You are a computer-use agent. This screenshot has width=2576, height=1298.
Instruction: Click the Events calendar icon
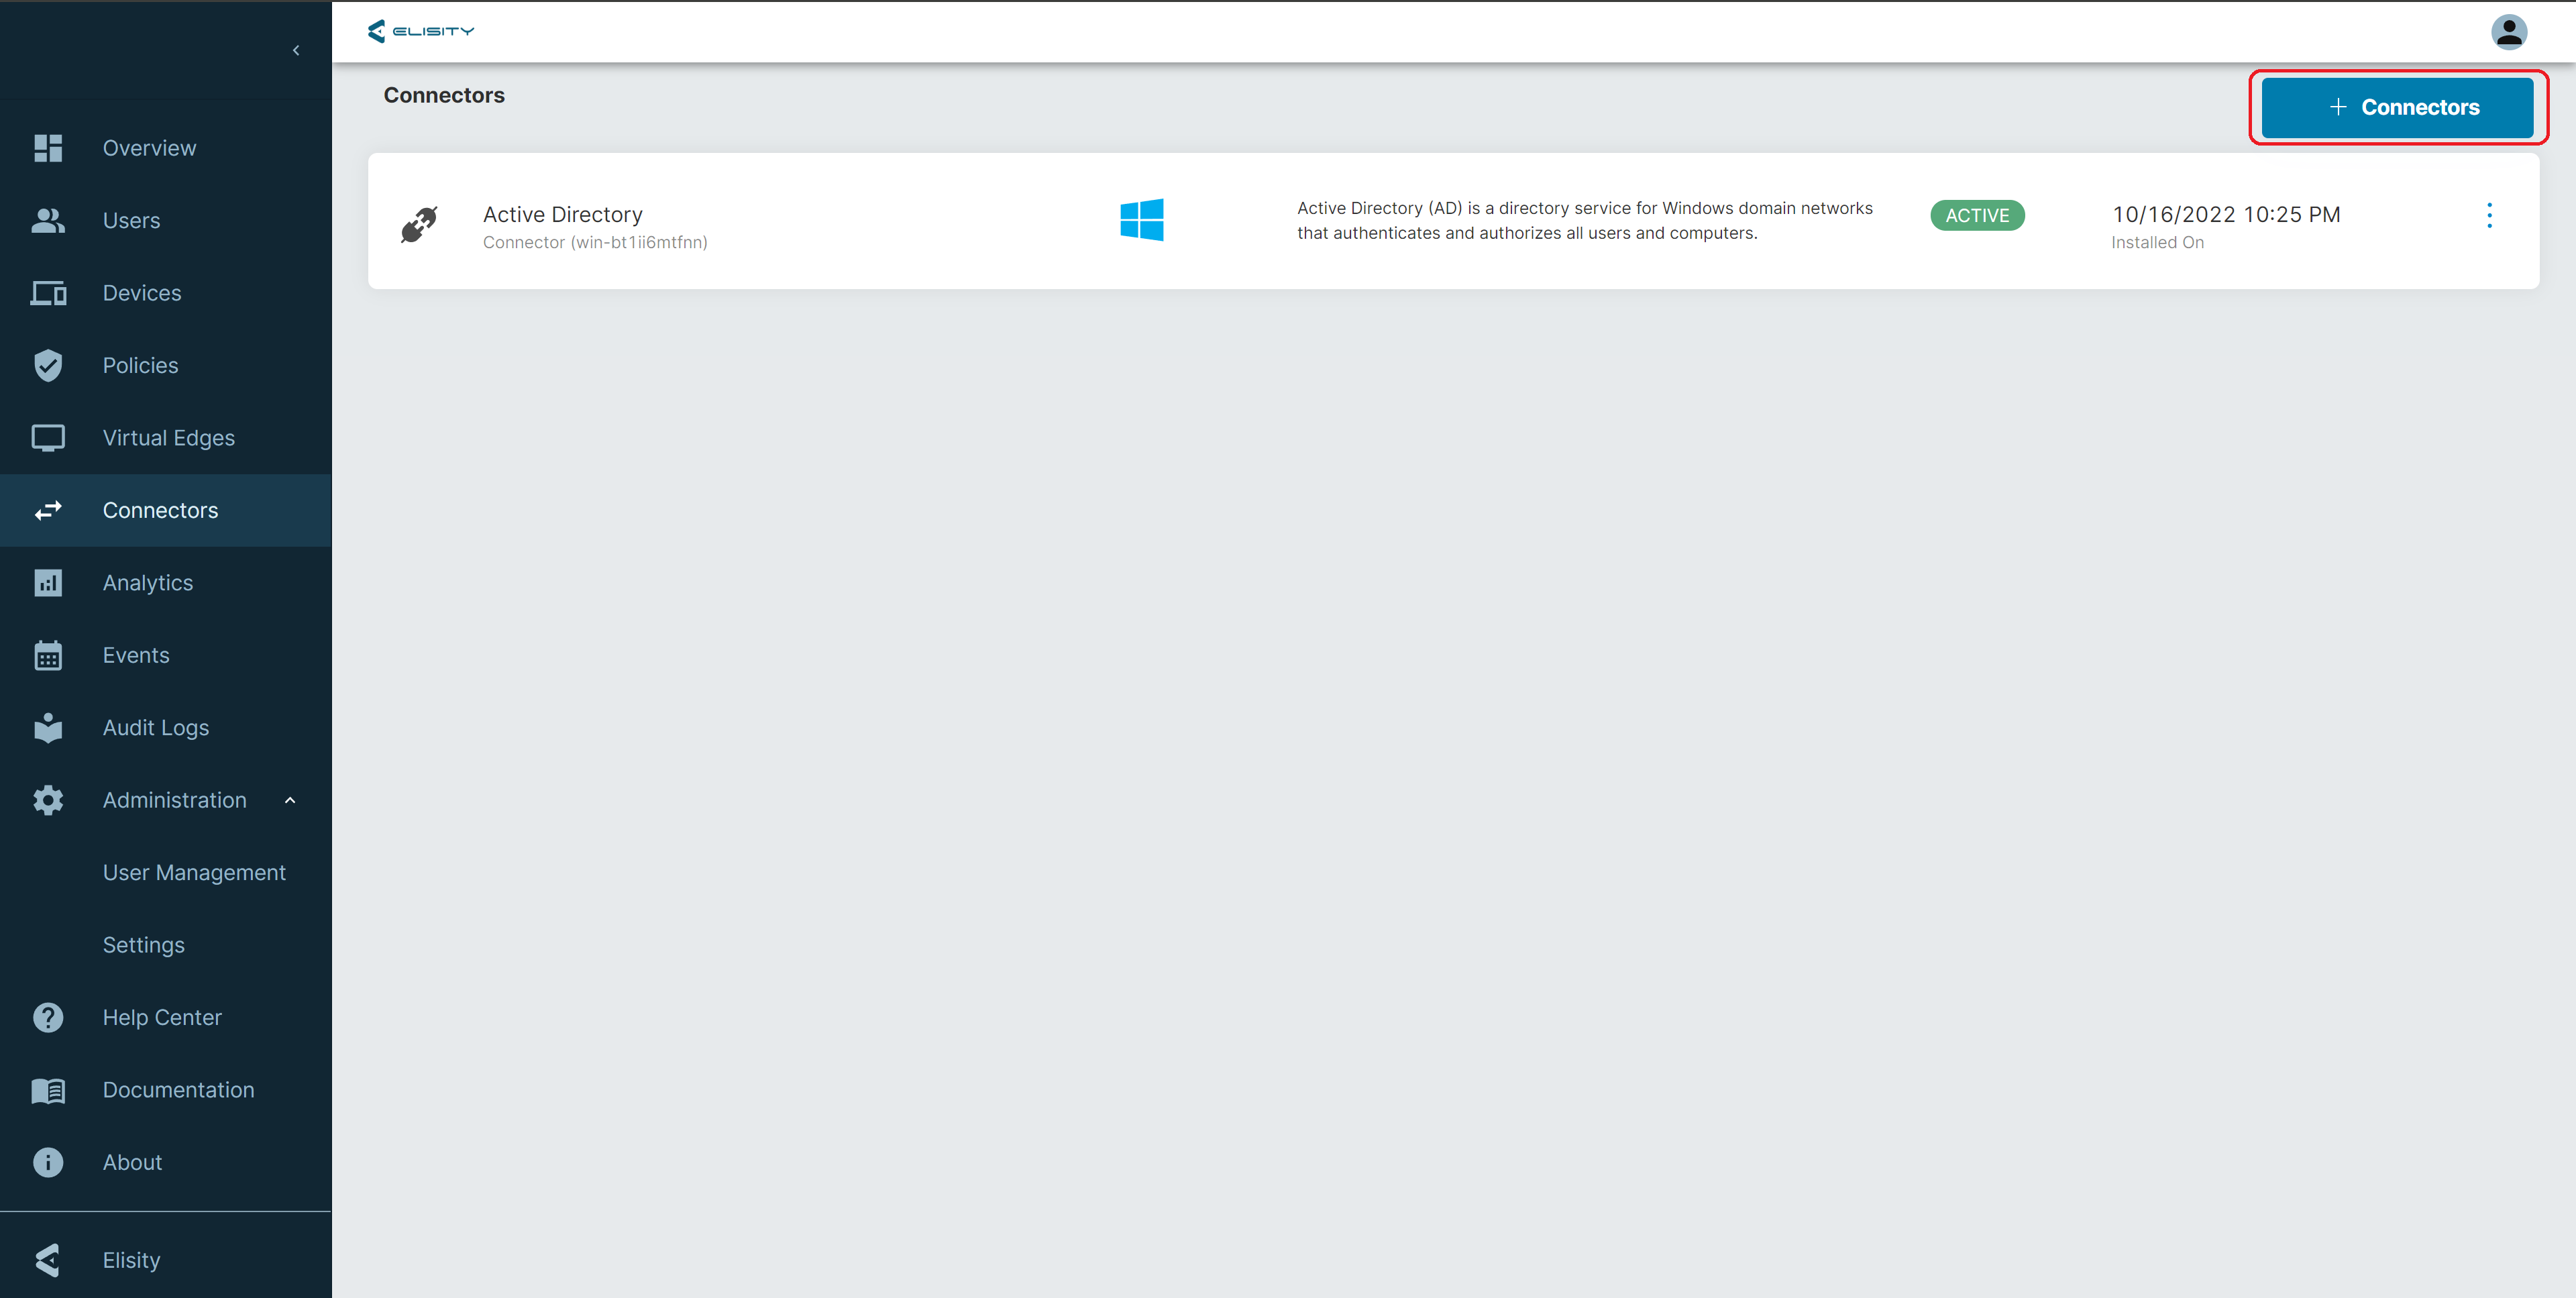pos(48,656)
